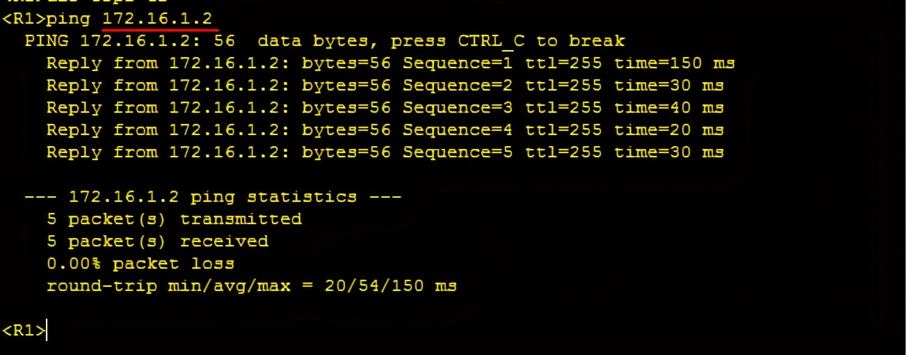This screenshot has height=355, width=907.
Task: Click the Sequence=1 reply text
Action: 458,63
